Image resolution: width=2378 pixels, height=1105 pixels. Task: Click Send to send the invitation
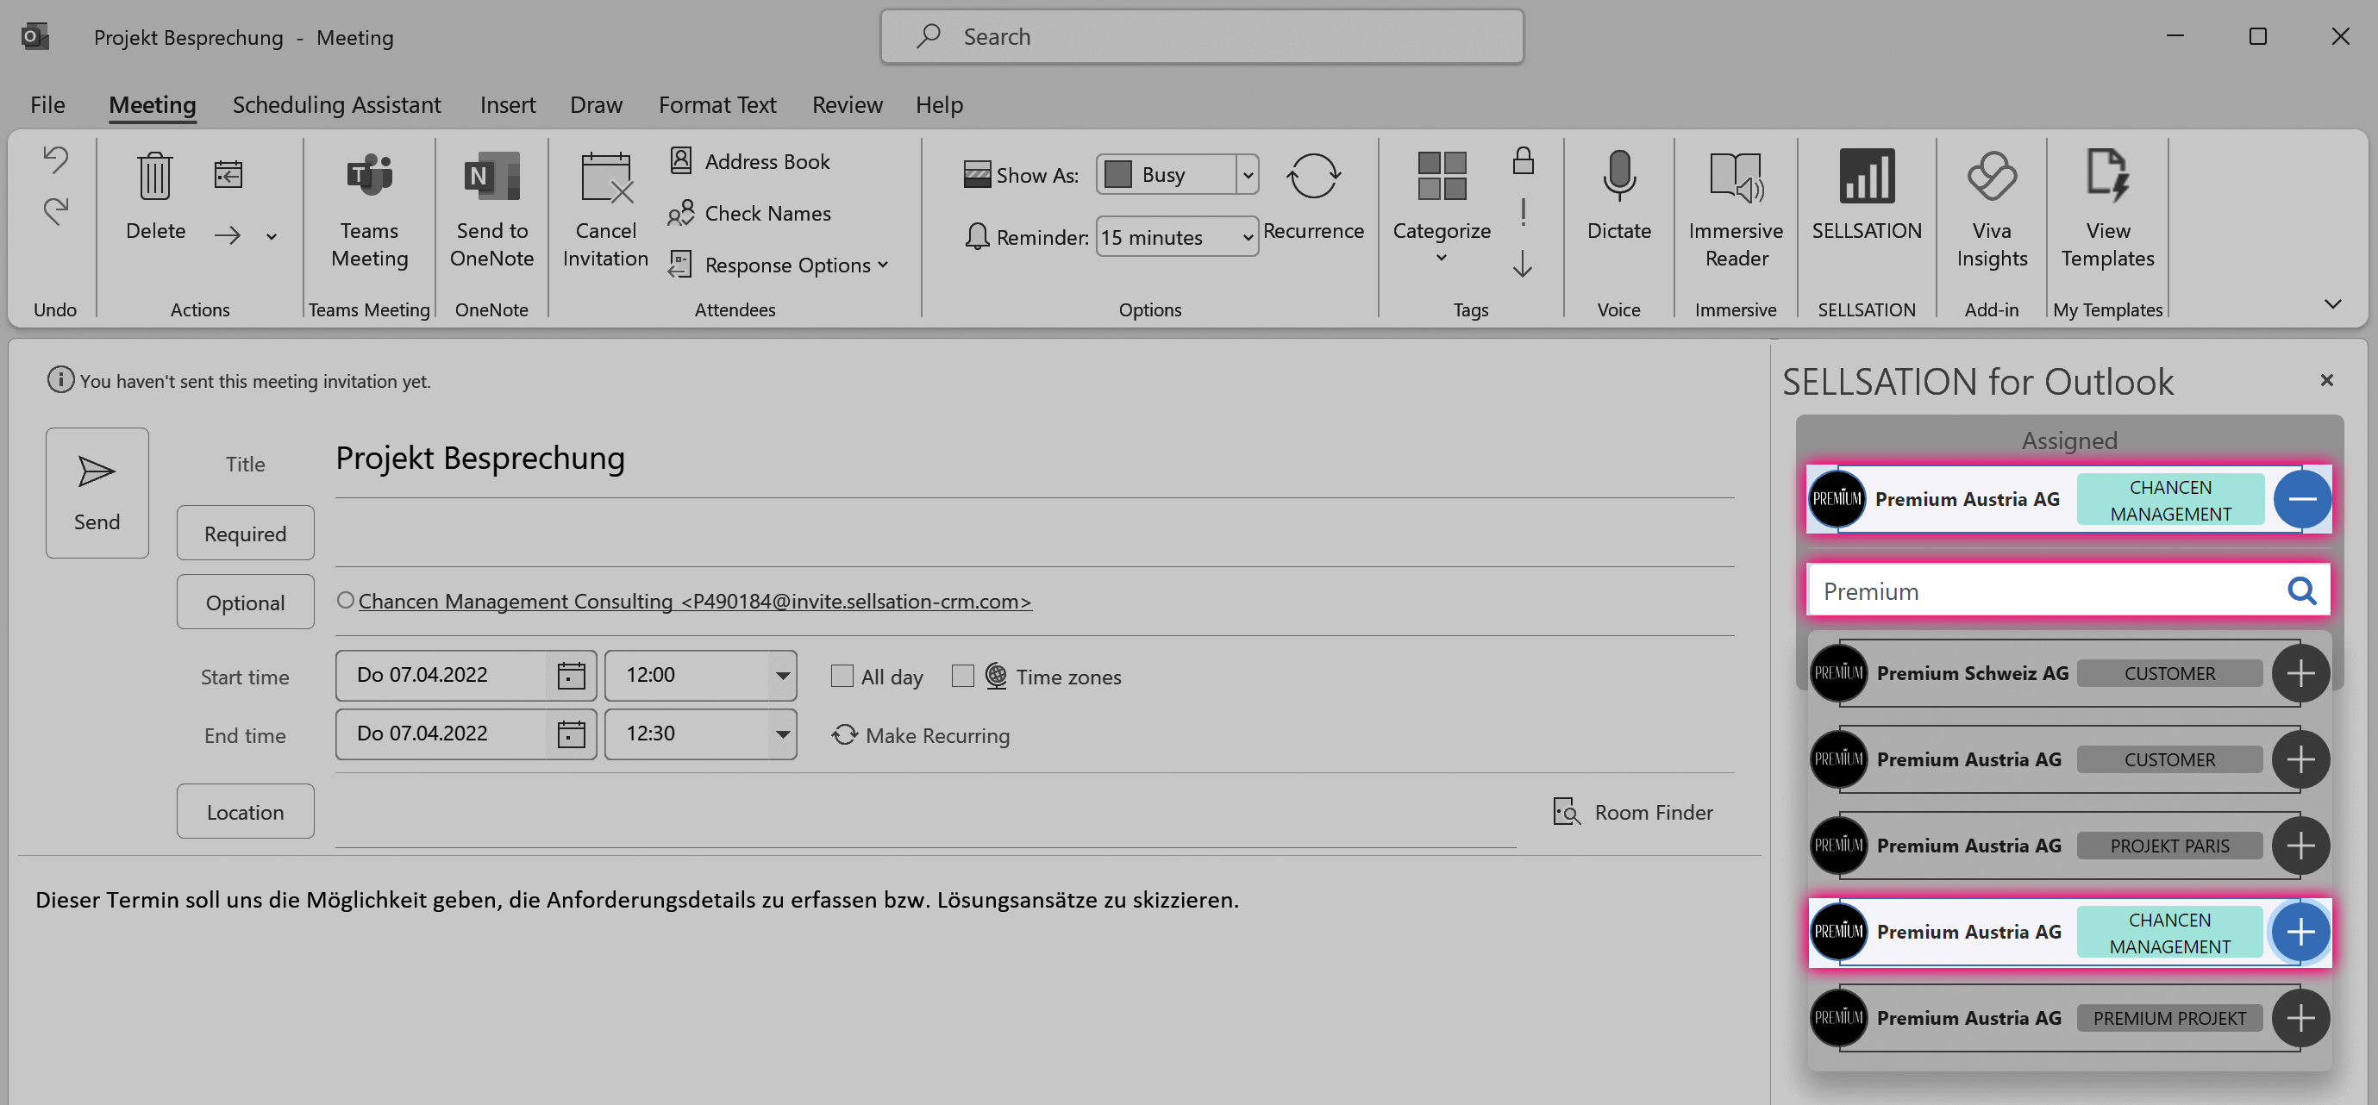[97, 492]
